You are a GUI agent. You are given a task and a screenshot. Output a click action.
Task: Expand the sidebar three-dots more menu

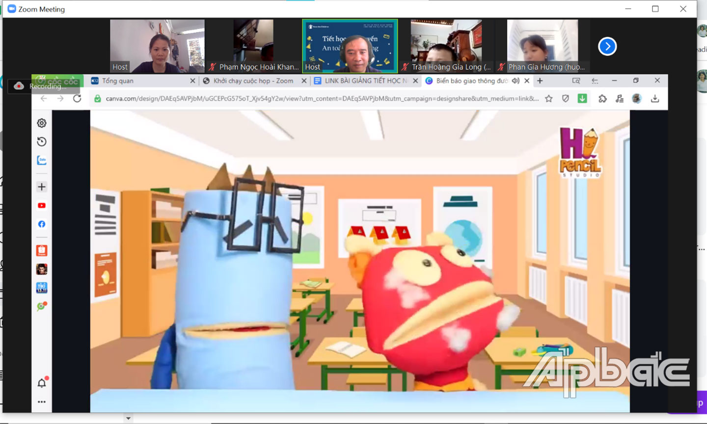pyautogui.click(x=42, y=402)
